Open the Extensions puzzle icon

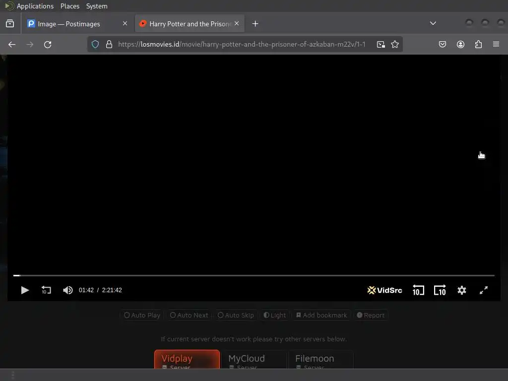(478, 44)
